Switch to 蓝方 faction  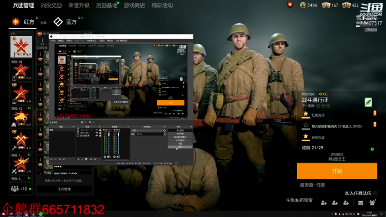pos(65,22)
